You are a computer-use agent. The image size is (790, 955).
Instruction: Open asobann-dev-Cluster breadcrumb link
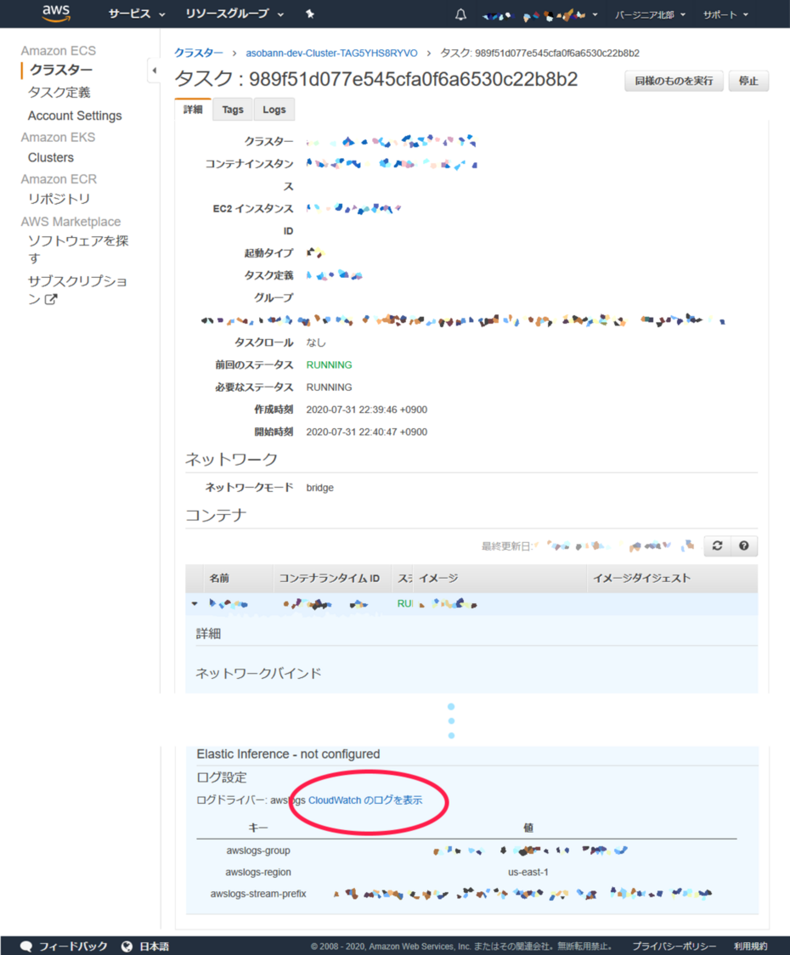332,53
